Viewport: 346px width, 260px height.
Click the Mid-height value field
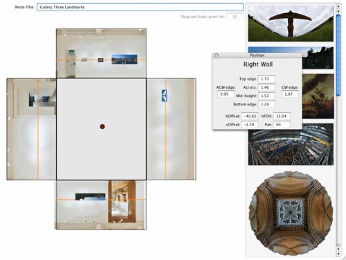tap(266, 96)
